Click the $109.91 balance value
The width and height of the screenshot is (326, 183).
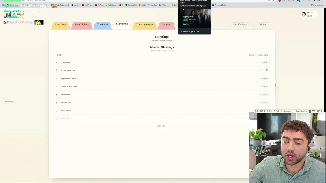click(x=264, y=87)
